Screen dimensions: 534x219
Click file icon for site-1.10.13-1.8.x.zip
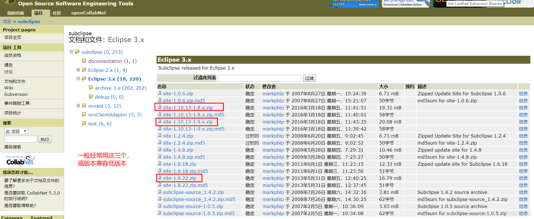point(160,107)
